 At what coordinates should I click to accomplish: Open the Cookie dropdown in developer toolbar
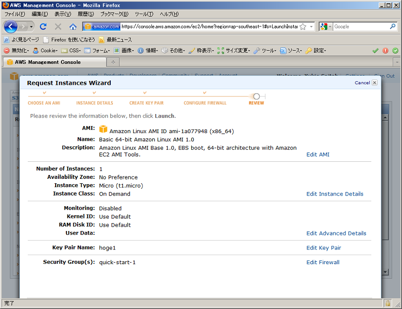coord(45,50)
